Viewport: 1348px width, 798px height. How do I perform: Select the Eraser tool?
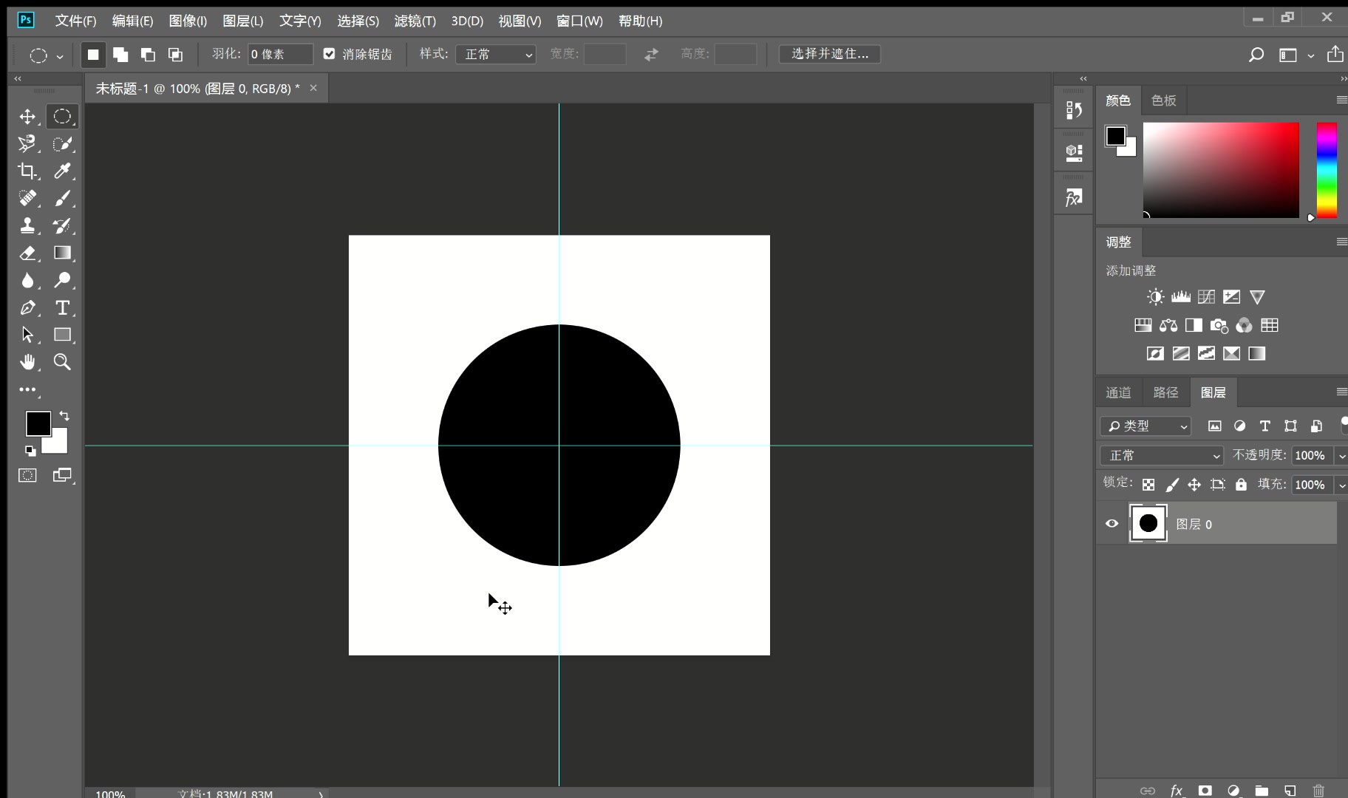pos(27,253)
